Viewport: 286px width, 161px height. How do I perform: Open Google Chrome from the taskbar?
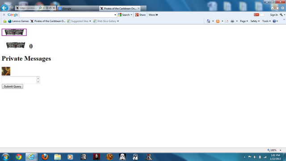pos(19,157)
